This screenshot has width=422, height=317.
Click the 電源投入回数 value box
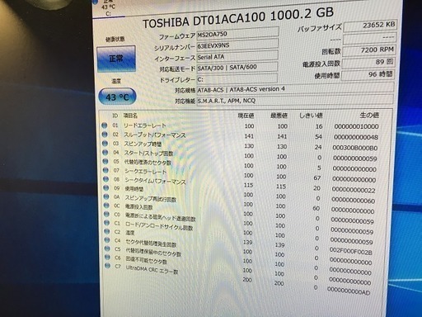[x=368, y=62]
